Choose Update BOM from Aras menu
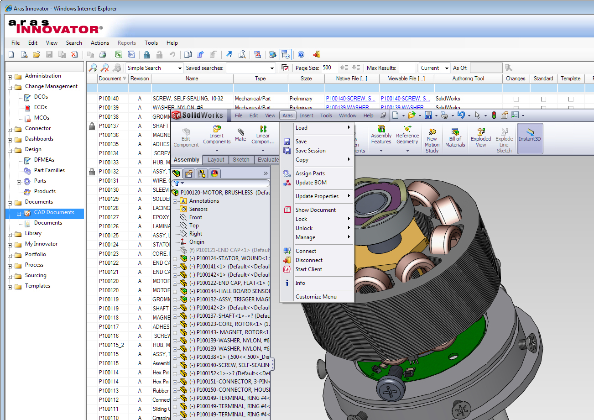 tap(311, 183)
